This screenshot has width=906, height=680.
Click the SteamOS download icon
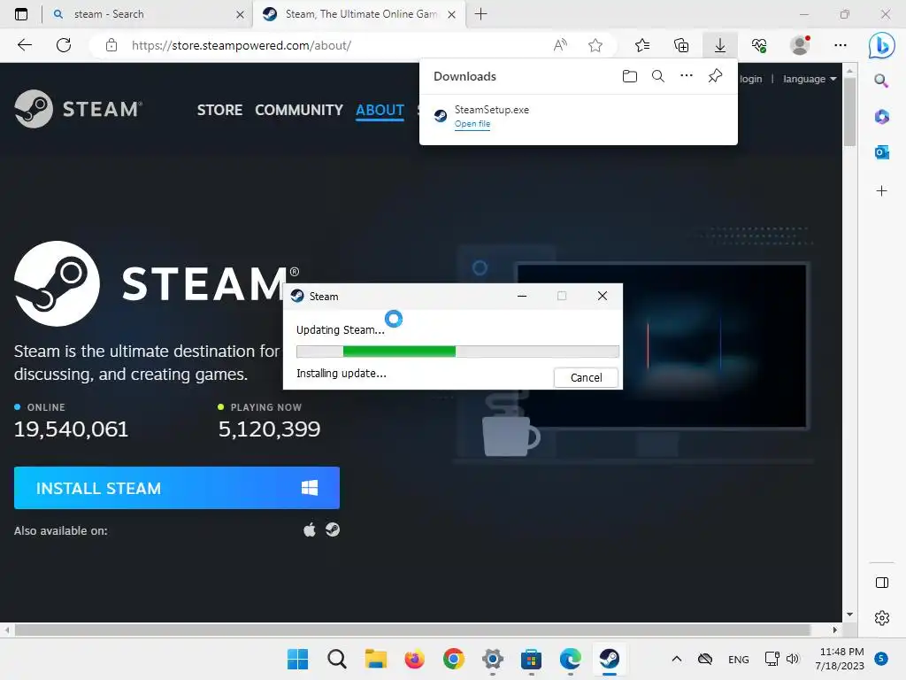333,529
